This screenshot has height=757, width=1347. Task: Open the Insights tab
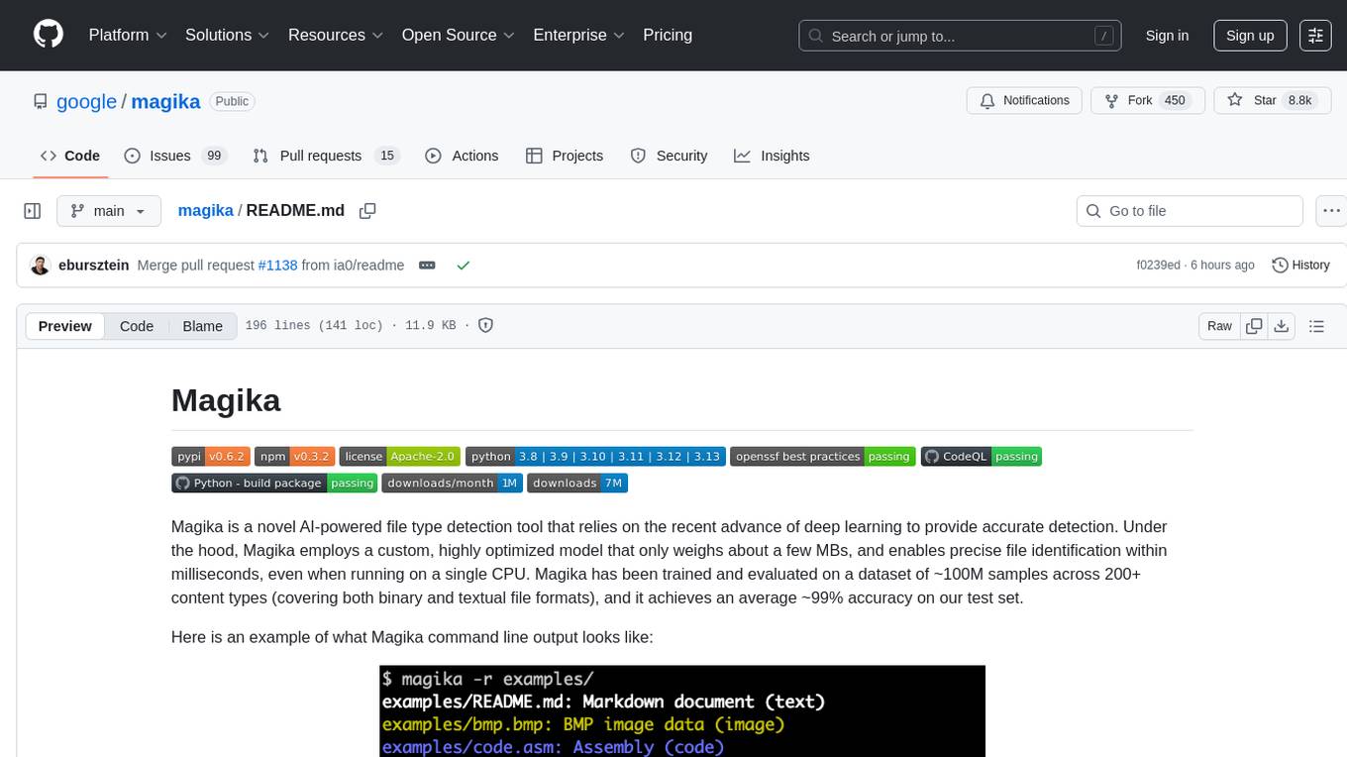click(772, 156)
